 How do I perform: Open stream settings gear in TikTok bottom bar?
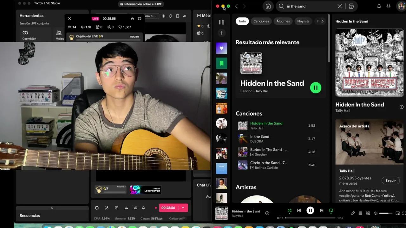(97, 208)
